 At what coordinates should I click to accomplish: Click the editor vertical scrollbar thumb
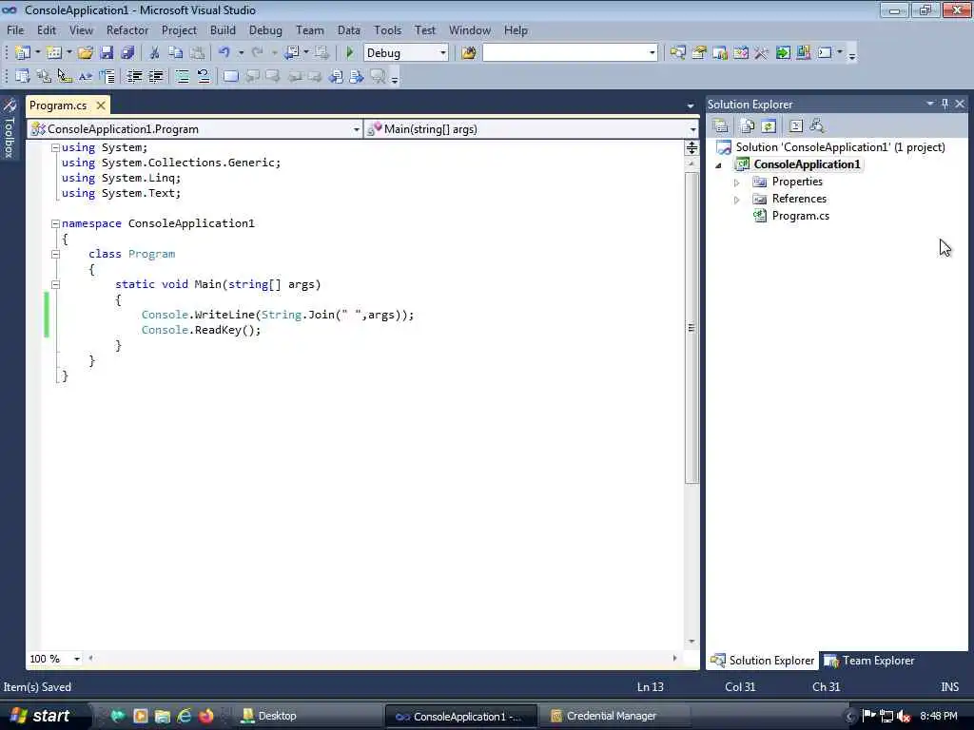(692, 327)
